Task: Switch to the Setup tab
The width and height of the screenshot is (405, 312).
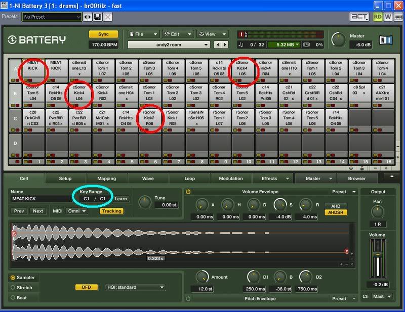Action: [x=65, y=179]
